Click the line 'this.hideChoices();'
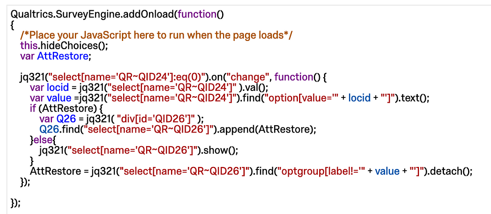Image resolution: width=491 pixels, height=214 pixels. [x=64, y=45]
